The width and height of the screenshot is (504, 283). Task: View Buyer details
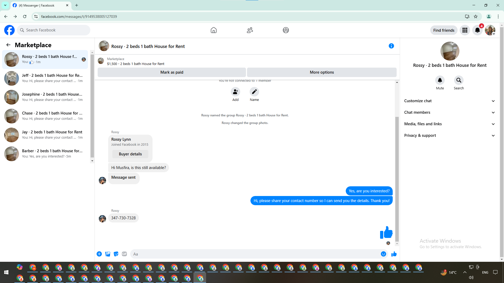point(130,154)
